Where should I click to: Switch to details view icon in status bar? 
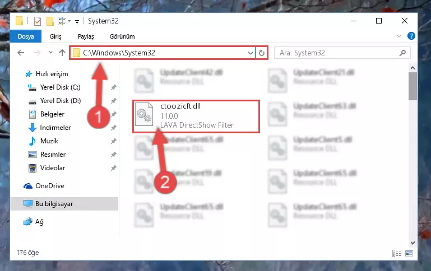(x=397, y=253)
